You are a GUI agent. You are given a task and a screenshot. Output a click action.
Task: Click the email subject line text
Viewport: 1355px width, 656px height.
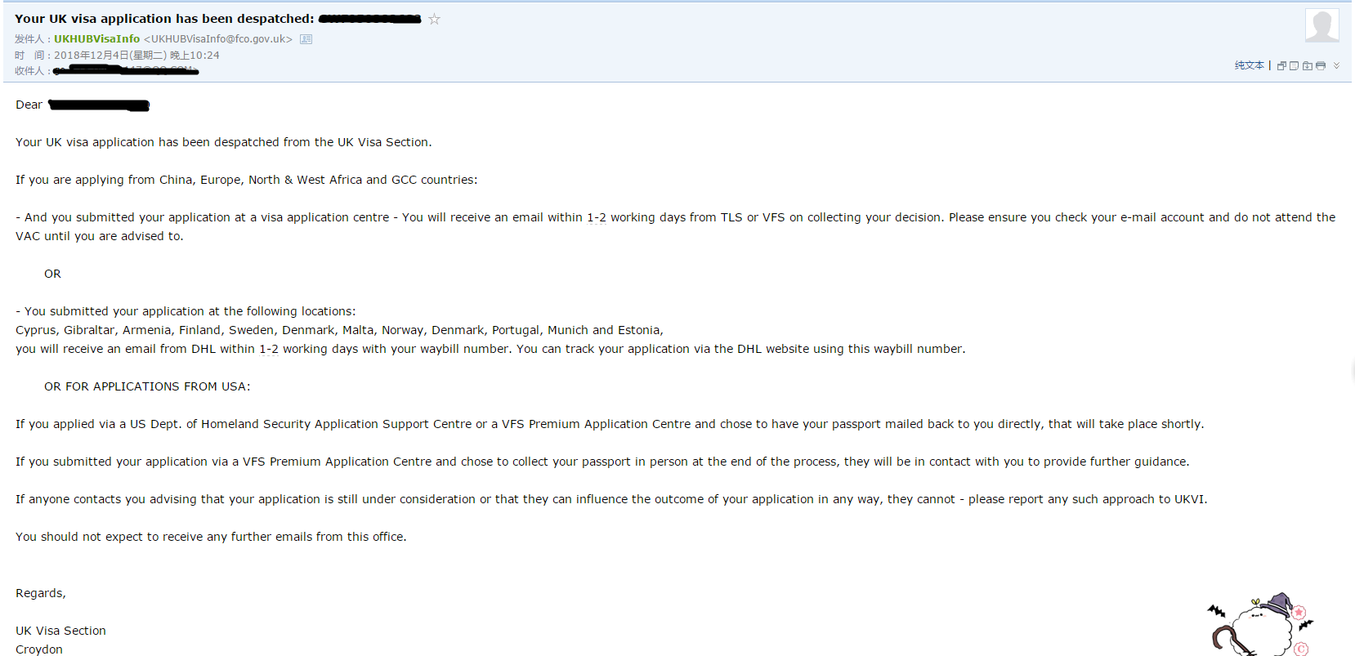point(163,19)
